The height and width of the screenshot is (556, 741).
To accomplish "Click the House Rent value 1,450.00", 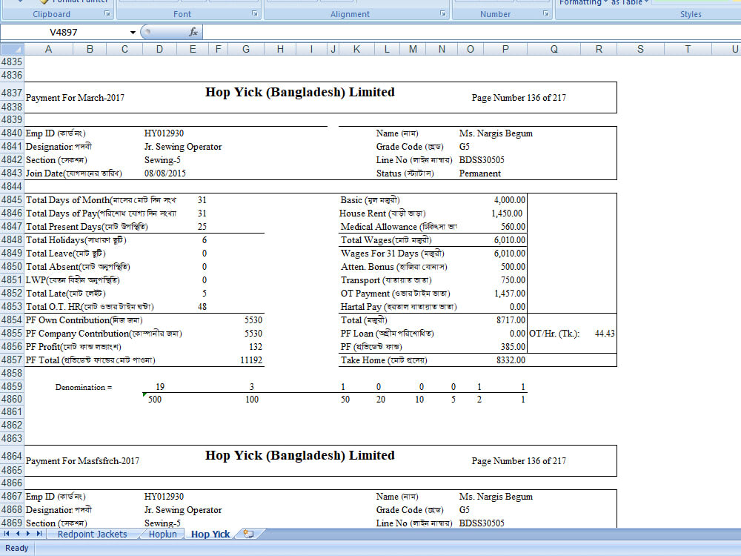I will [507, 214].
